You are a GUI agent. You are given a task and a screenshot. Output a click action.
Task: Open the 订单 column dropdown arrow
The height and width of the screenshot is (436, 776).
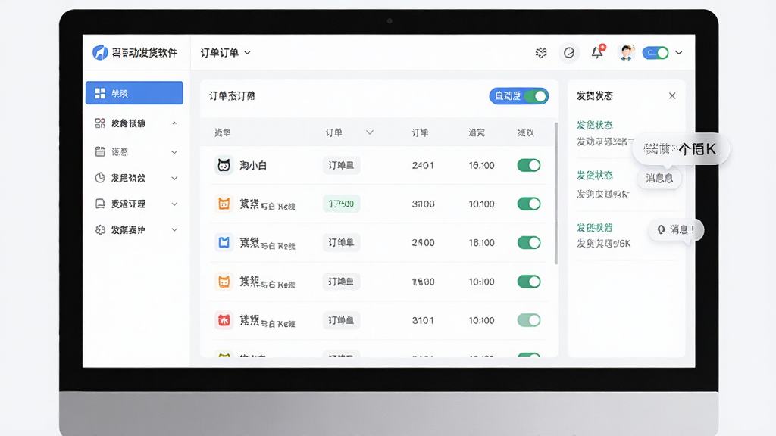tap(370, 132)
